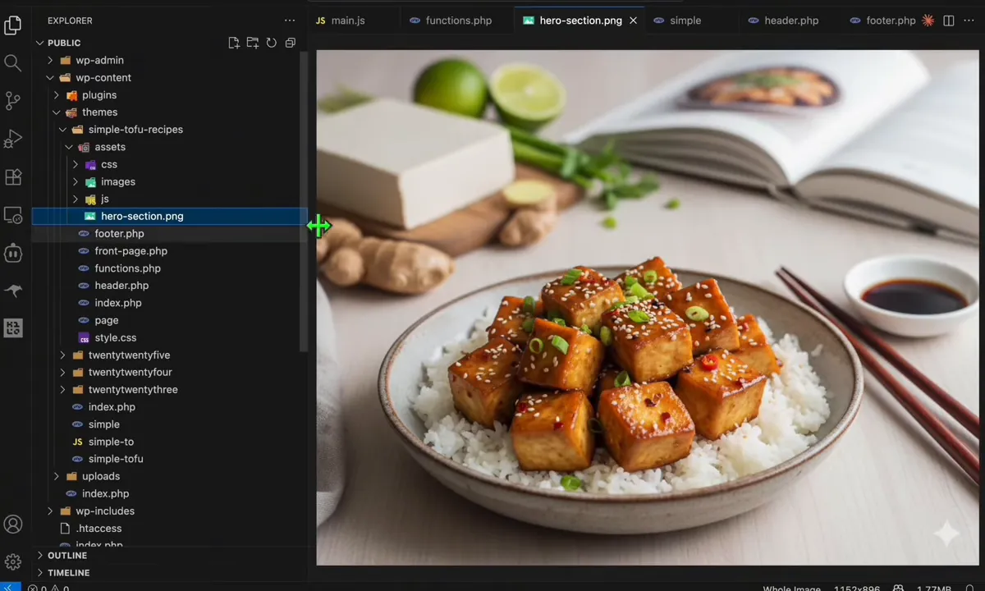Screen dimensions: 985x591
Task: Open header.php in the file tree
Action: tap(170, 286)
